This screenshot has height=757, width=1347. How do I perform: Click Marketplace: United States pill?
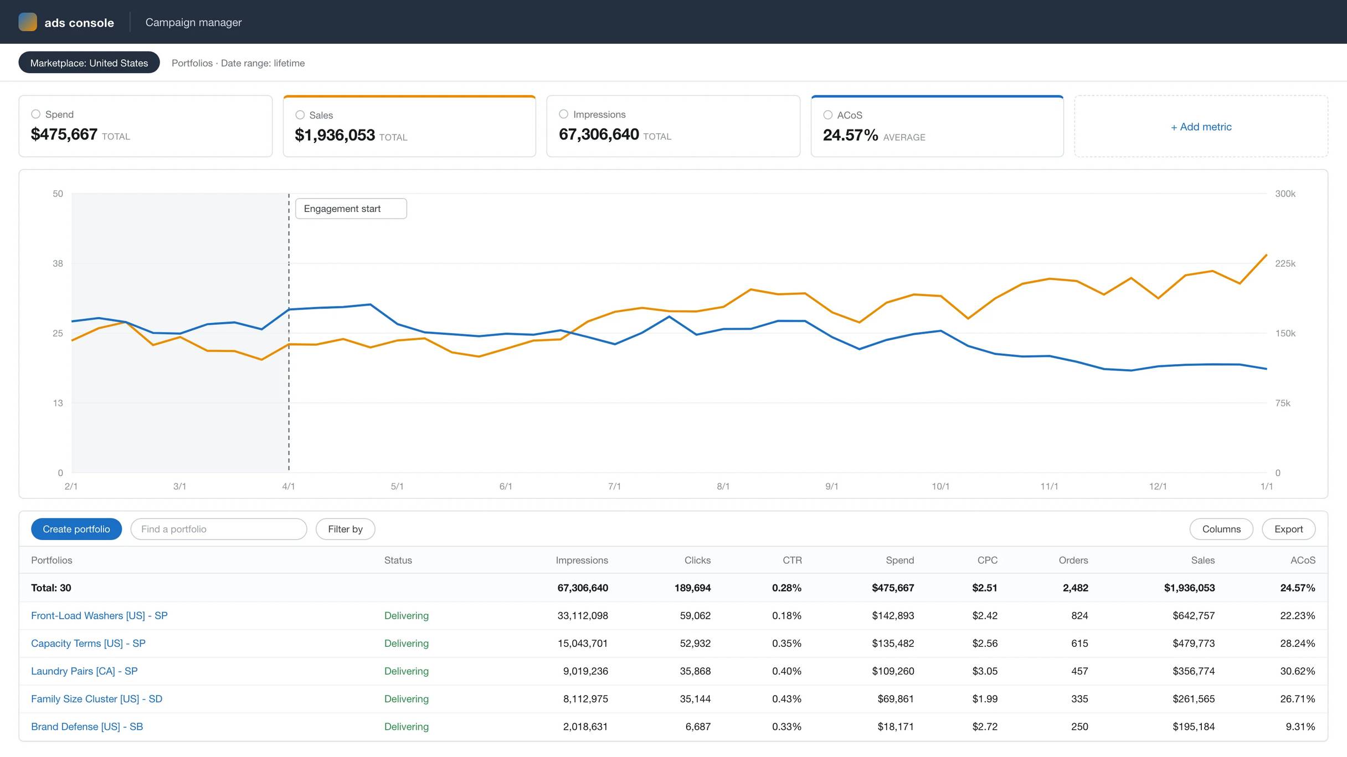89,63
